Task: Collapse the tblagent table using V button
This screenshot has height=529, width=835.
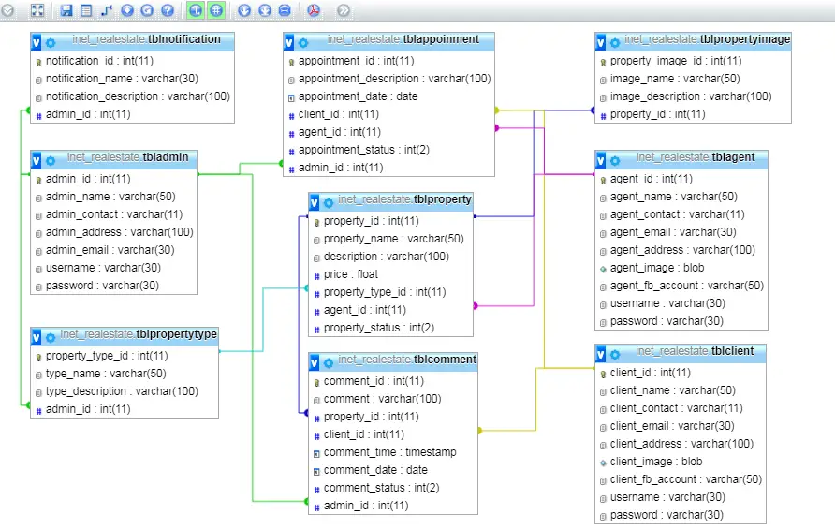Action: [601, 160]
